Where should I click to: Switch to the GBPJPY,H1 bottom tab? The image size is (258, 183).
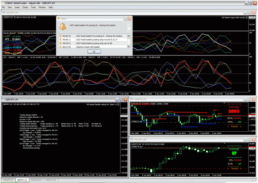(22, 180)
